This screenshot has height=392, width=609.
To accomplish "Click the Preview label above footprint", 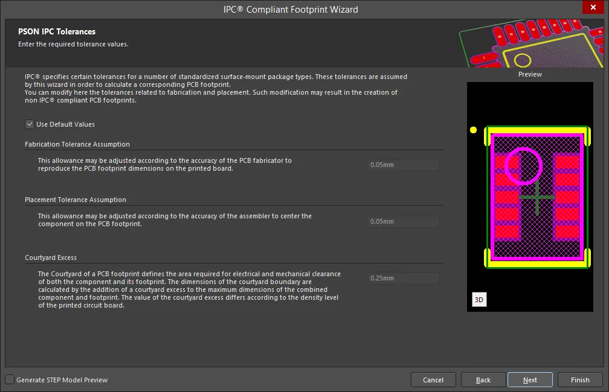I will pyautogui.click(x=530, y=74).
